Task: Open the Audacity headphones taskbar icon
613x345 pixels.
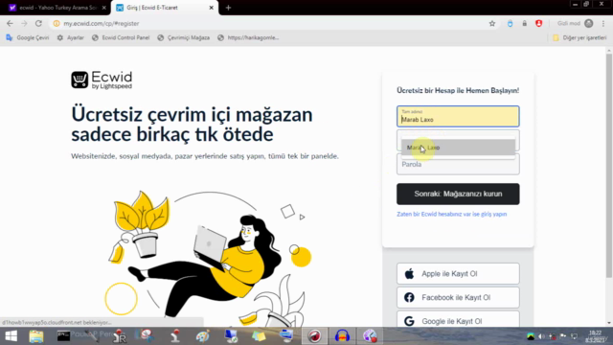Action: [x=342, y=336]
